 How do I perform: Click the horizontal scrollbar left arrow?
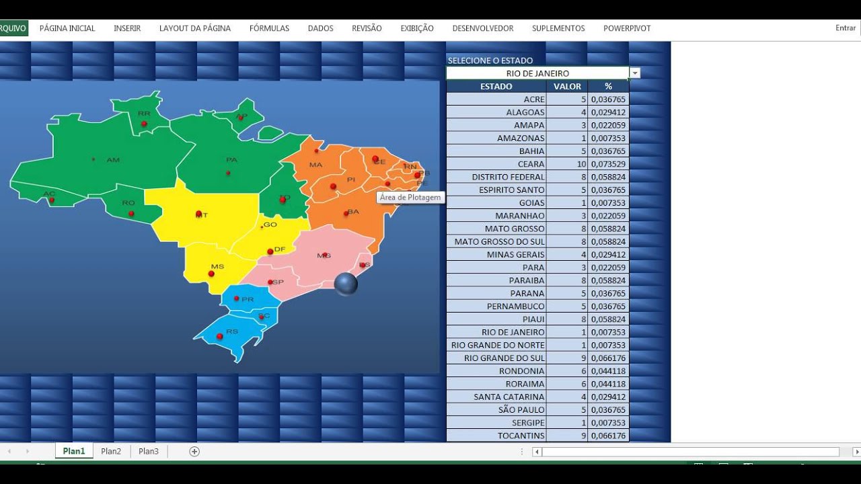click(537, 452)
